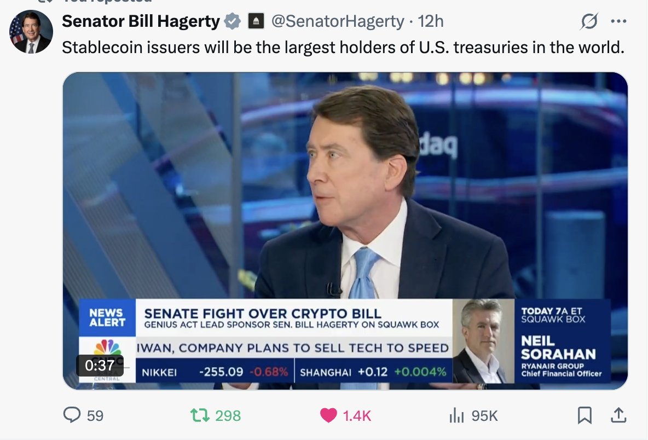Screen dimensions: 648x440
Task: Click the 298 repost count
Action: (228, 415)
